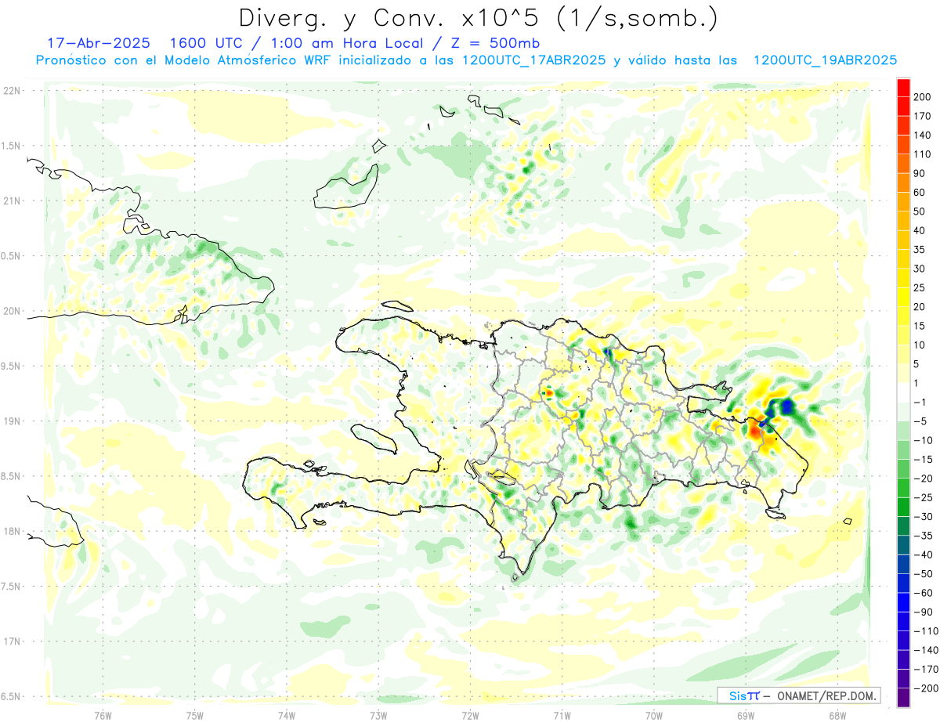Click the '75W' longitude label
The height and width of the screenshot is (726, 940).
point(194,715)
